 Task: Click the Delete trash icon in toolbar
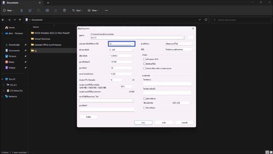64,10
